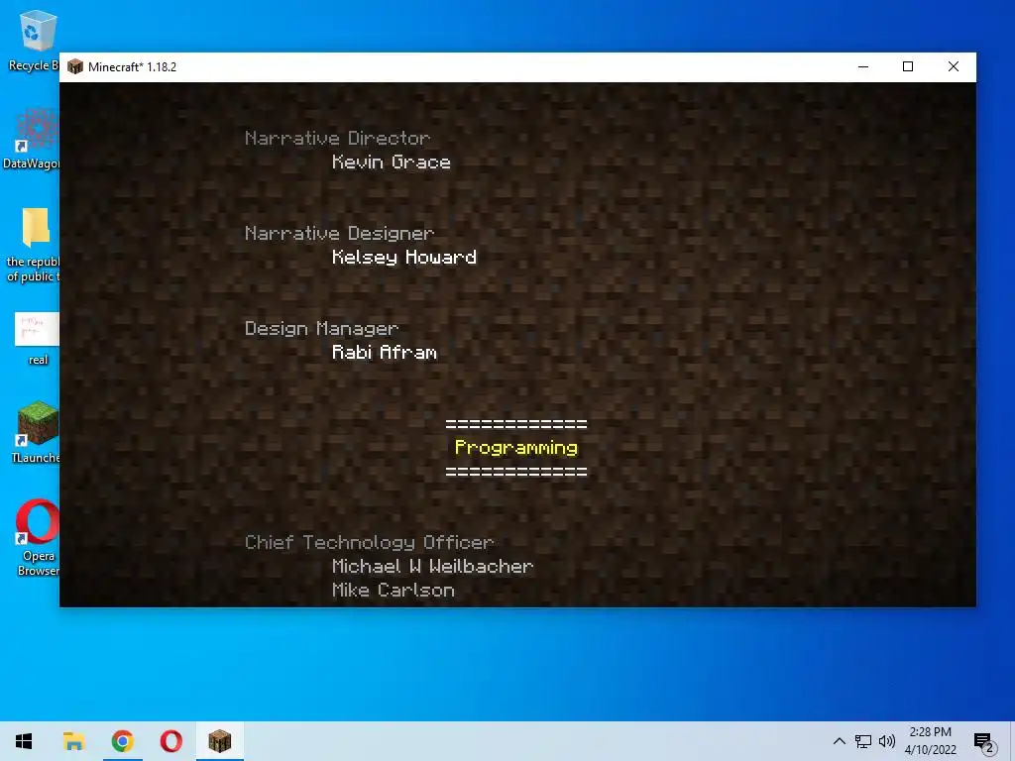Launch the TLauncher desktop shortcut
The width and height of the screenshot is (1015, 761).
click(37, 423)
